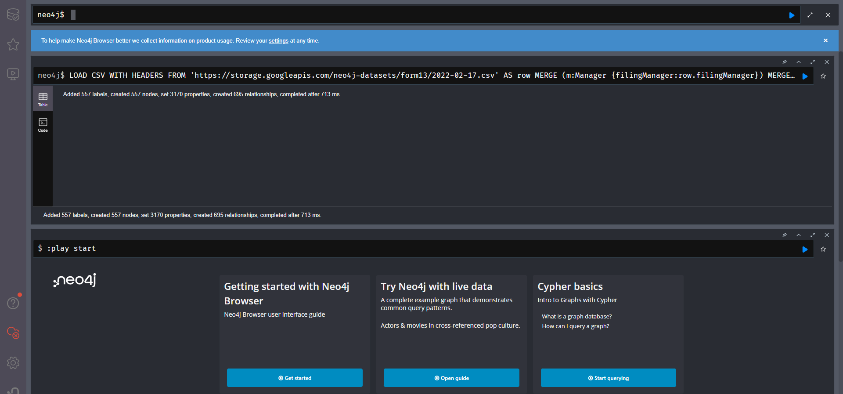Favorite the :play start command
Screen dimensions: 843x394
(x=823, y=249)
